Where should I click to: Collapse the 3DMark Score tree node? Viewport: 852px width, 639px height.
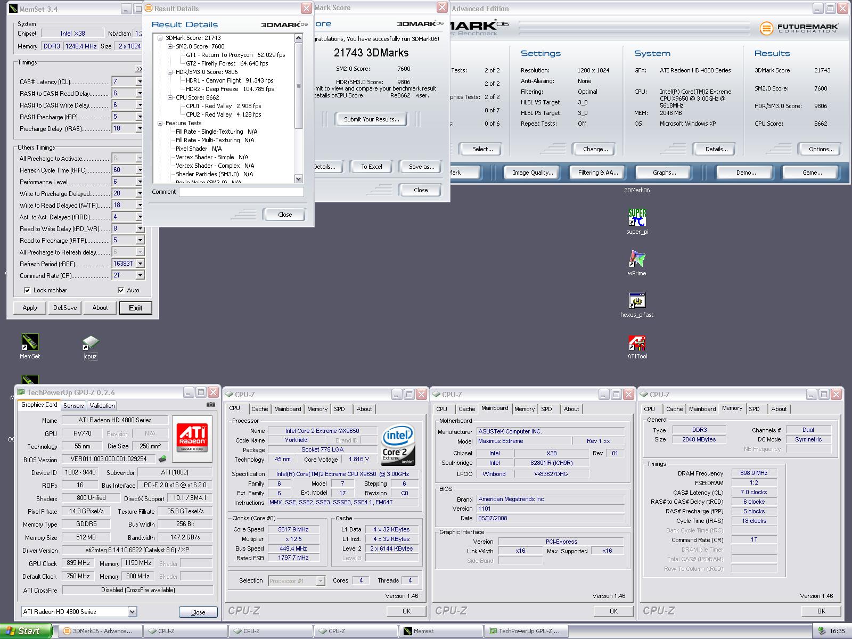160,38
